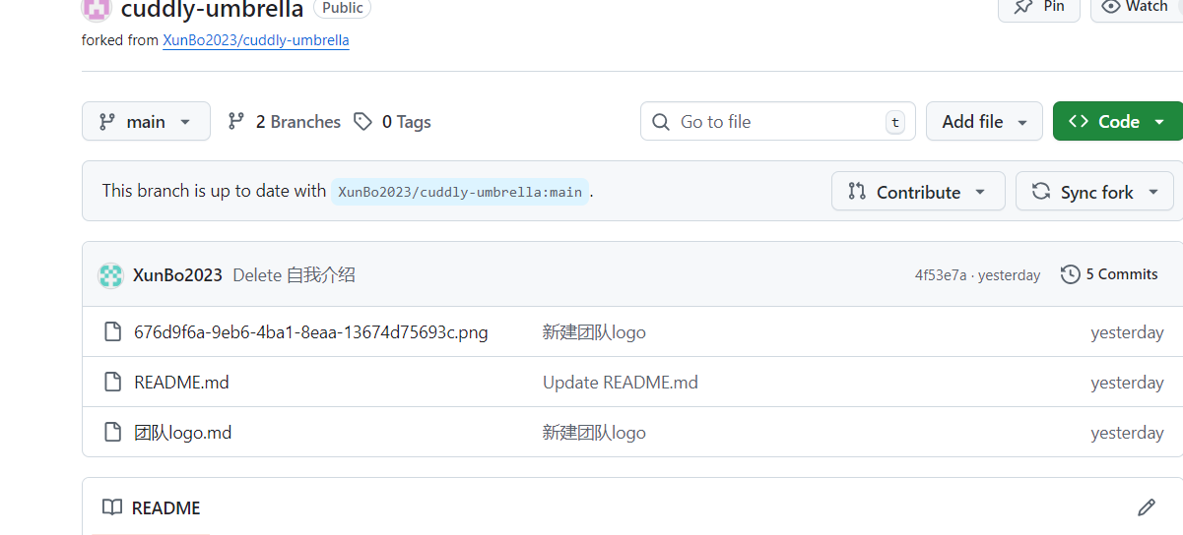Click the yesterday timestamp on README.md row
1183x535 pixels.
pos(1127,383)
